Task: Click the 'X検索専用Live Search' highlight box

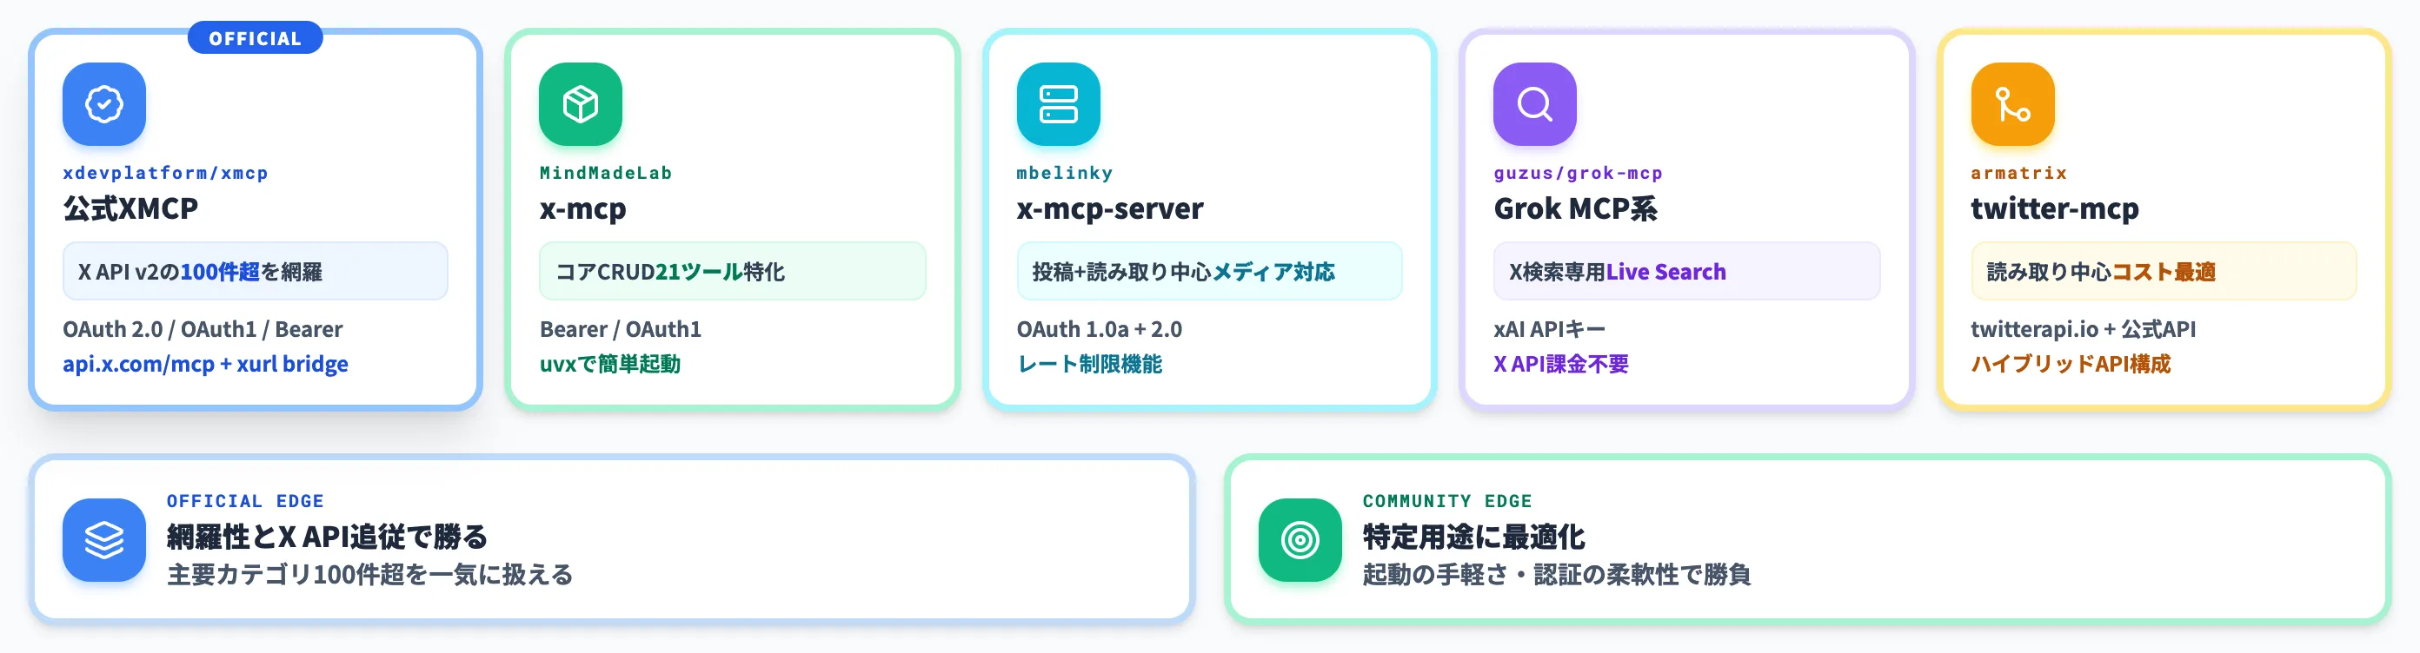Action: 1687,271
